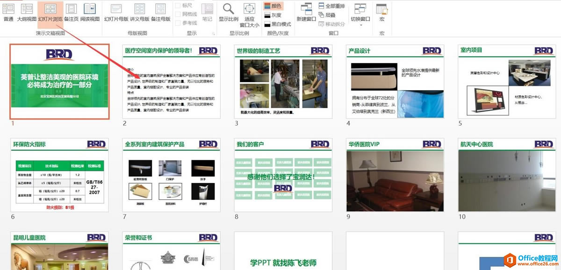Enable the 标尺 (Ruler) checkbox

click(x=178, y=5)
